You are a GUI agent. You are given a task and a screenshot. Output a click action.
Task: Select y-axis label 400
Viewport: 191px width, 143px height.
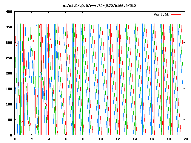click(x=9, y=12)
